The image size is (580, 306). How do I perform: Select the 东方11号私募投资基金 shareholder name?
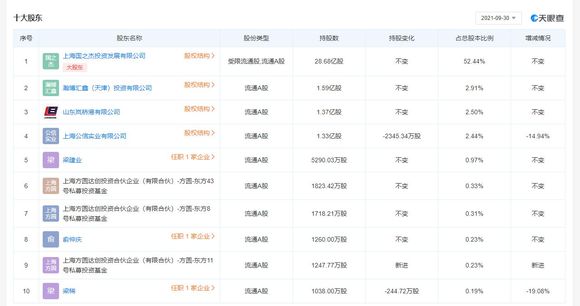pos(138,265)
